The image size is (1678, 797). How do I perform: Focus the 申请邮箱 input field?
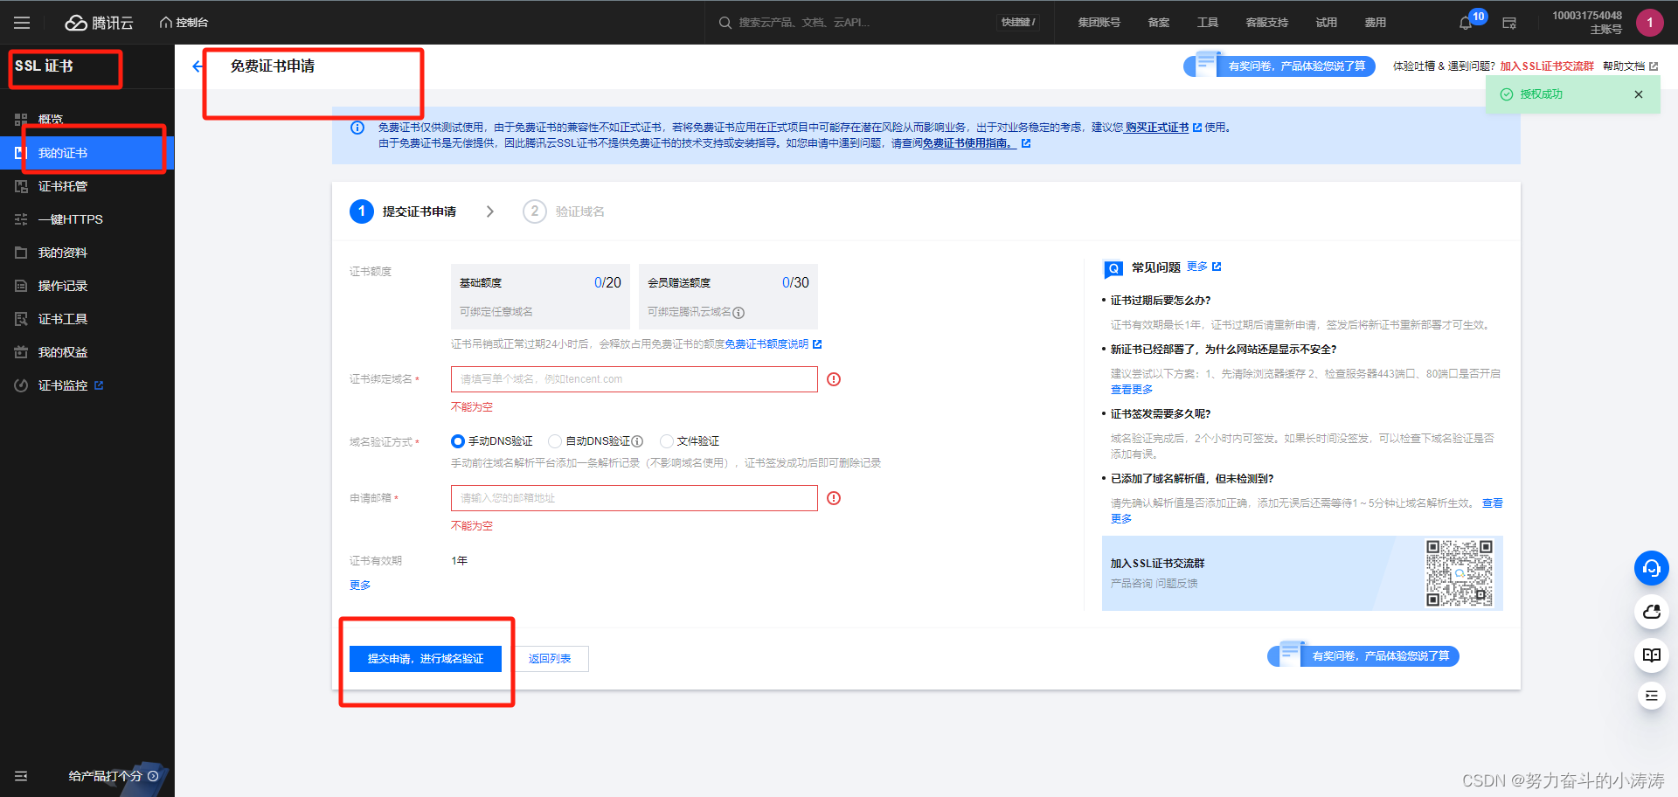click(634, 498)
